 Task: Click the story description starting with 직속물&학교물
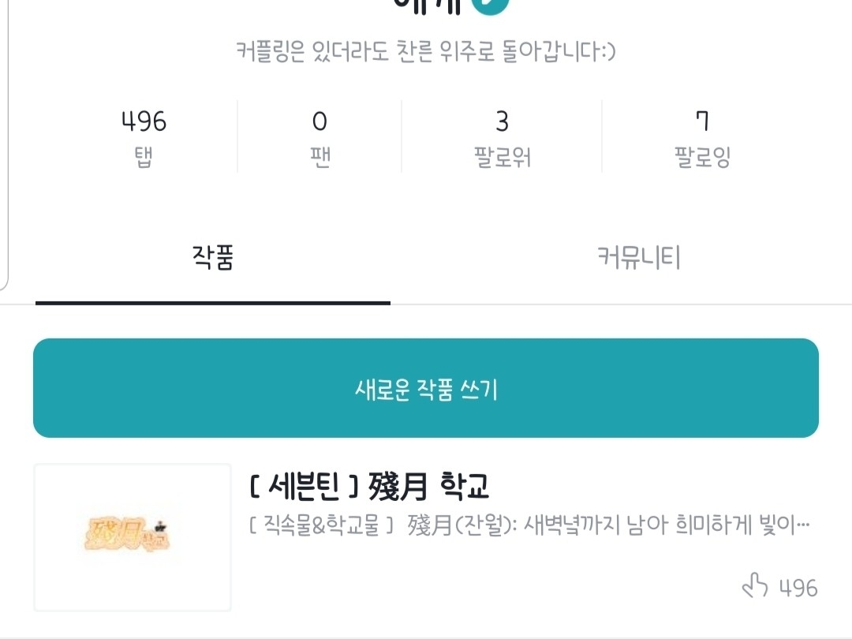(530, 525)
